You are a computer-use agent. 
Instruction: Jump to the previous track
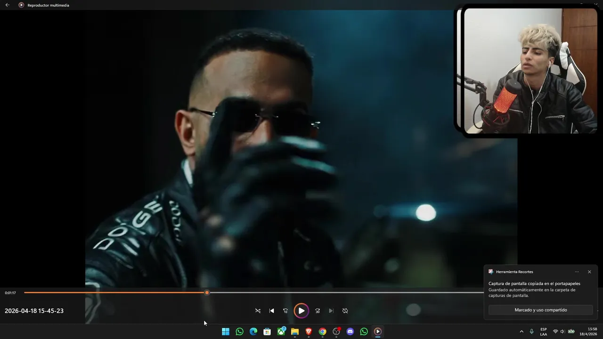[271, 311]
